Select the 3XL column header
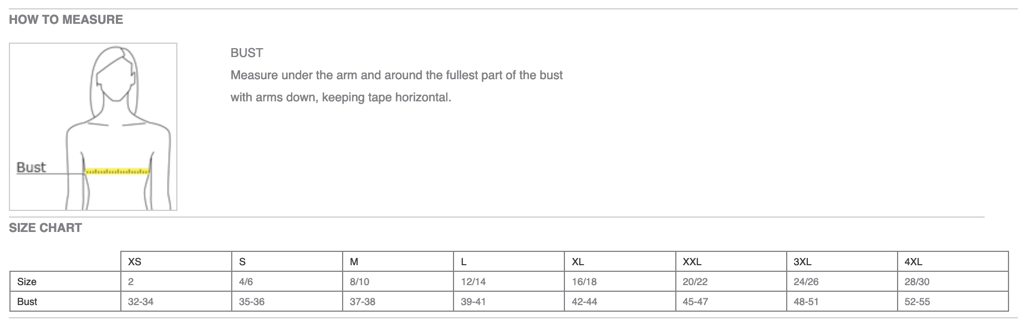Image resolution: width=1029 pixels, height=320 pixels. [x=842, y=261]
